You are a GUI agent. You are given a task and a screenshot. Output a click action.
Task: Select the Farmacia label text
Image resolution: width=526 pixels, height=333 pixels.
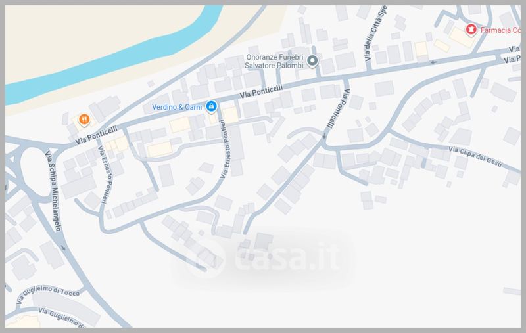[500, 30]
